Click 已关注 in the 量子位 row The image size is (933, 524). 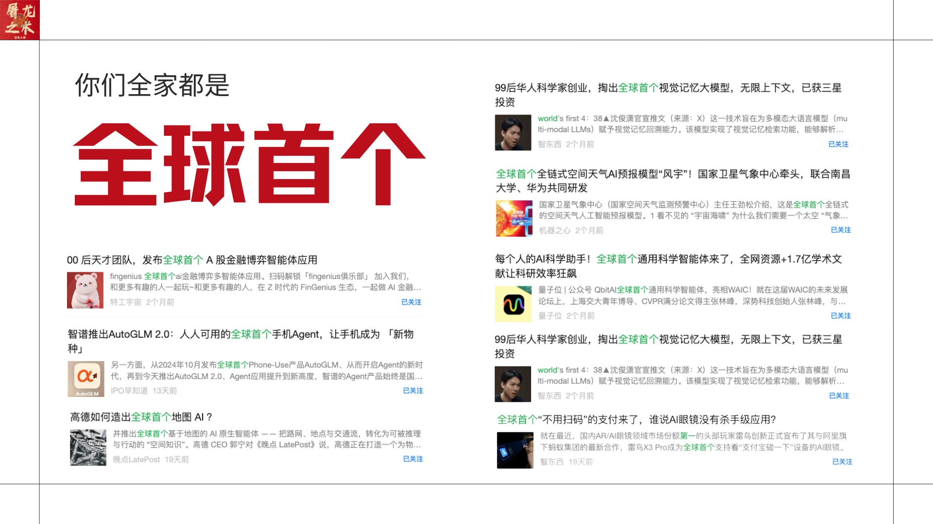841,316
